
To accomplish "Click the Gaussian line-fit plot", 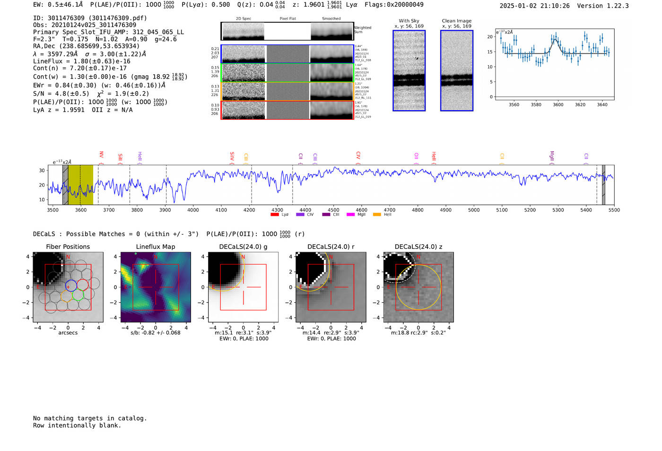I will 555,64.
